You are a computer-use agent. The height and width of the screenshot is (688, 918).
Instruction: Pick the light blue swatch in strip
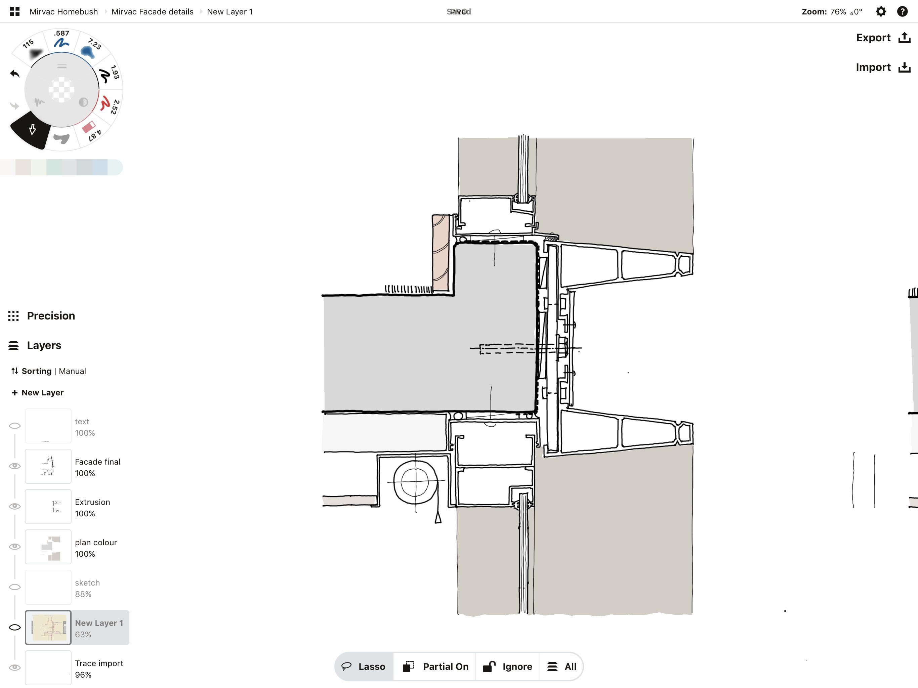click(x=99, y=167)
